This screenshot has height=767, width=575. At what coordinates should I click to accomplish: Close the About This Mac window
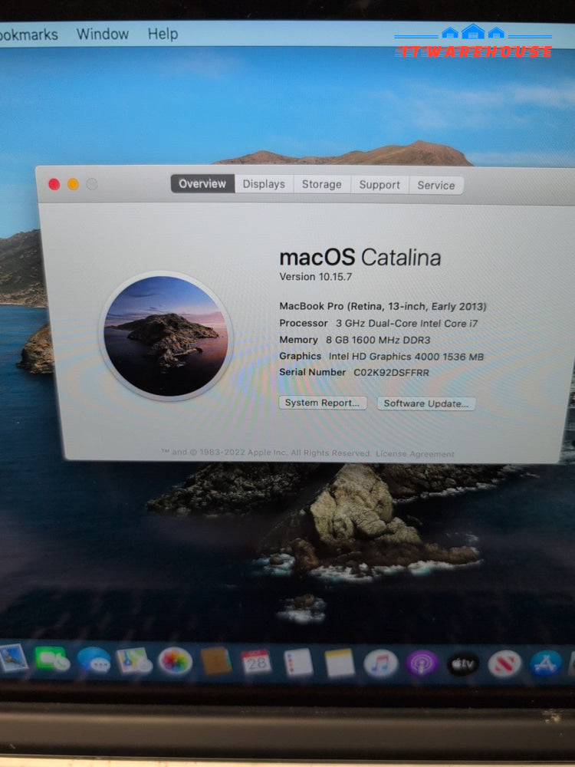pyautogui.click(x=54, y=184)
